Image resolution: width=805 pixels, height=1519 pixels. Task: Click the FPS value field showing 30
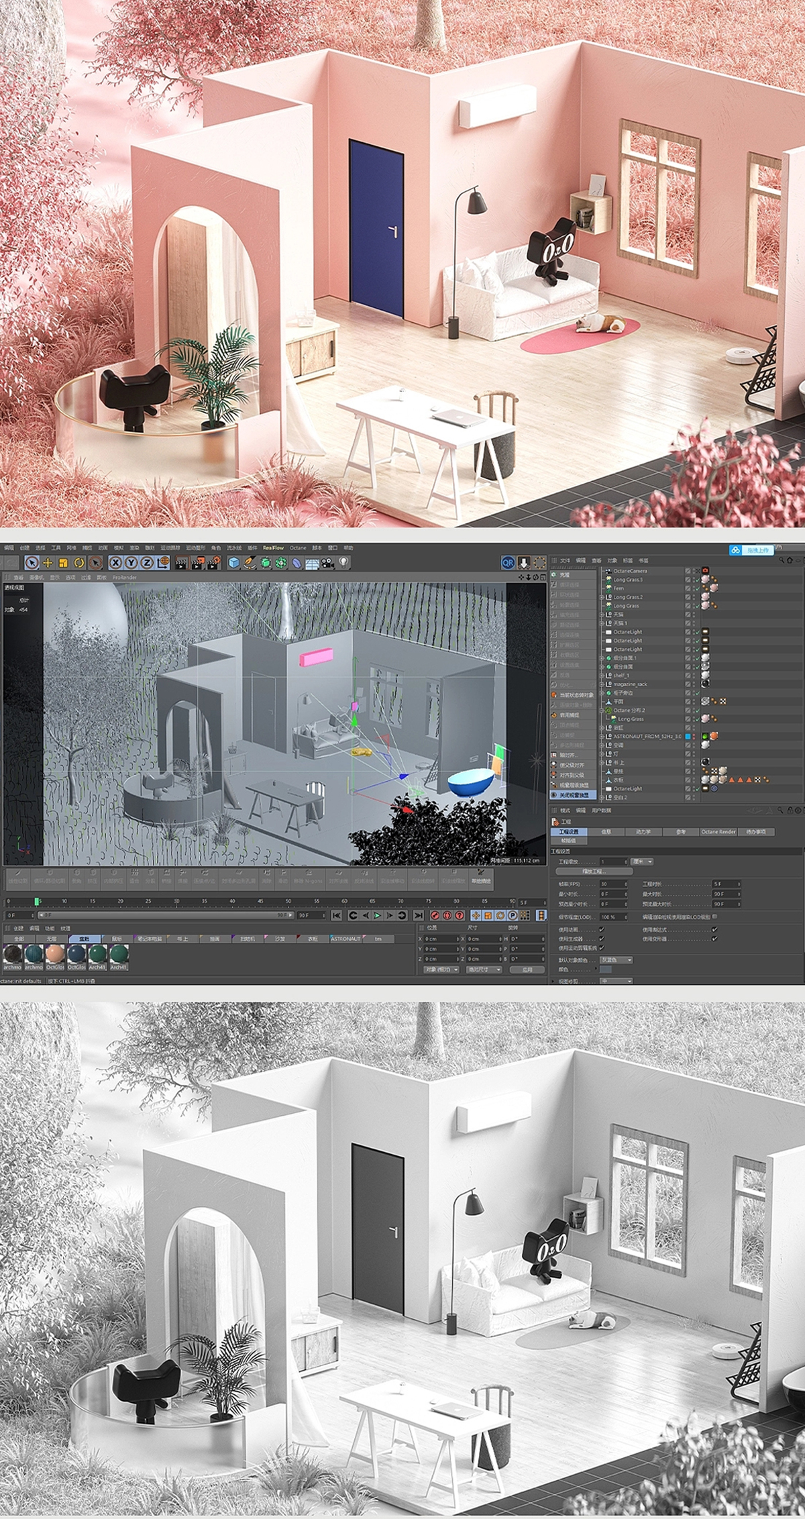(613, 884)
